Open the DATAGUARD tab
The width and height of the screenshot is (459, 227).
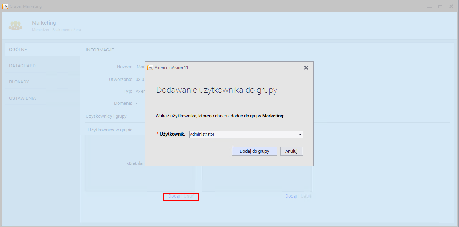click(x=22, y=66)
